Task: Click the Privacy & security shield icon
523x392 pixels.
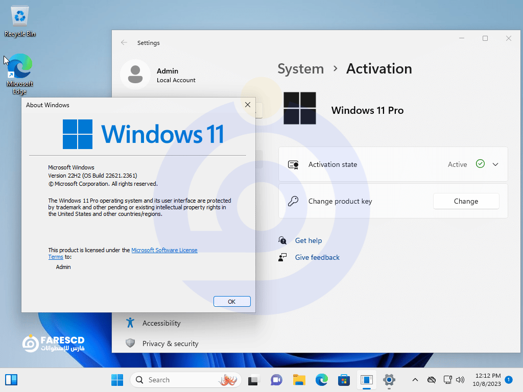Action: (x=130, y=343)
